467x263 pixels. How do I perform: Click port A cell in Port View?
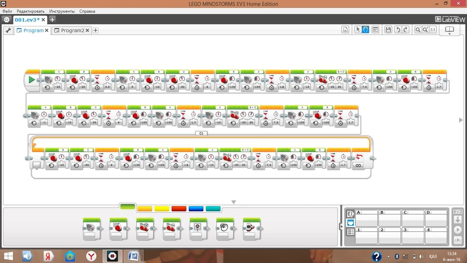[366, 218]
